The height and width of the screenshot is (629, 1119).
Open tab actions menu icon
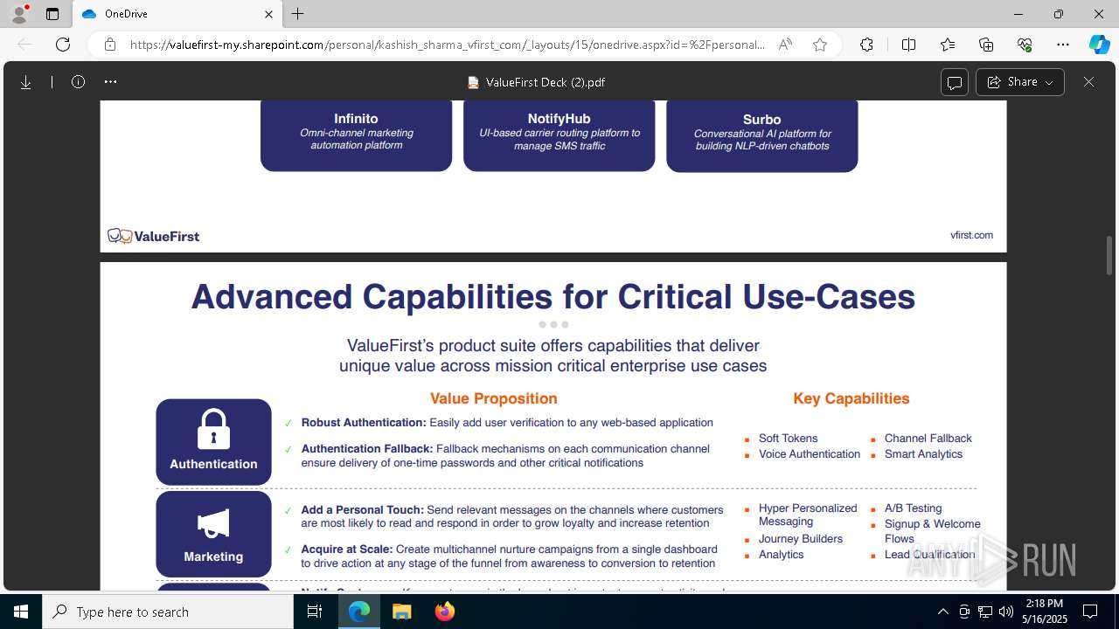point(52,14)
